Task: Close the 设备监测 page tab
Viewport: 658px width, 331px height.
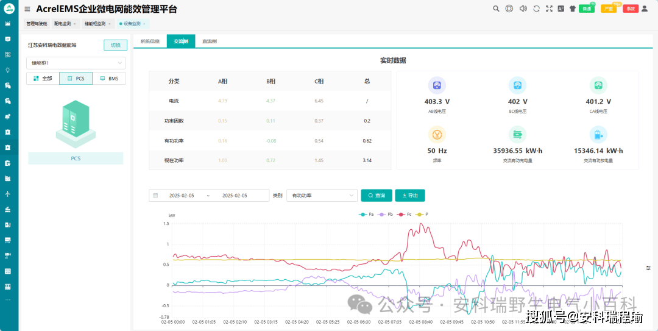Action: (144, 24)
